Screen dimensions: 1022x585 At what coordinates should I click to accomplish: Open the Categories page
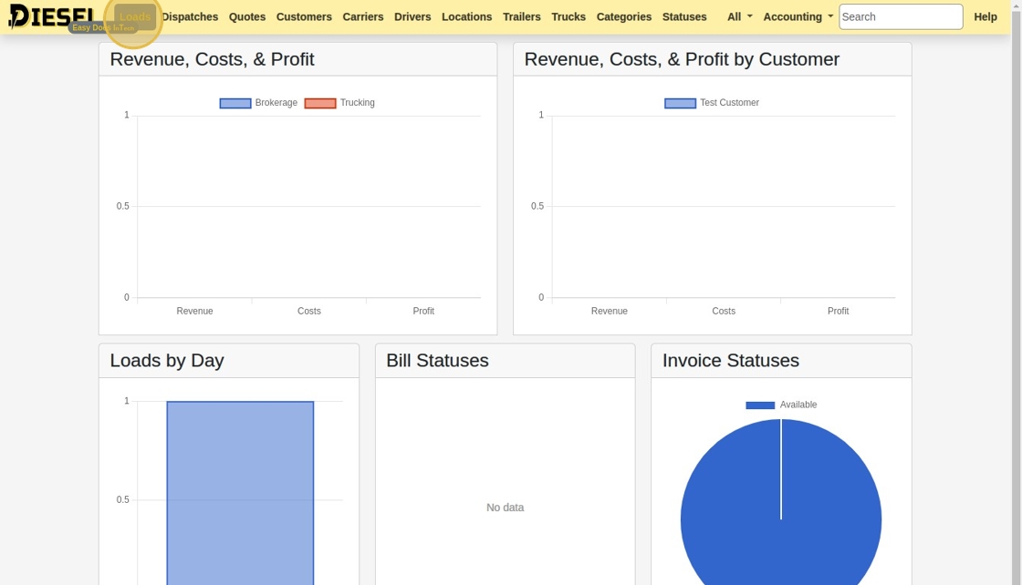[x=624, y=17]
